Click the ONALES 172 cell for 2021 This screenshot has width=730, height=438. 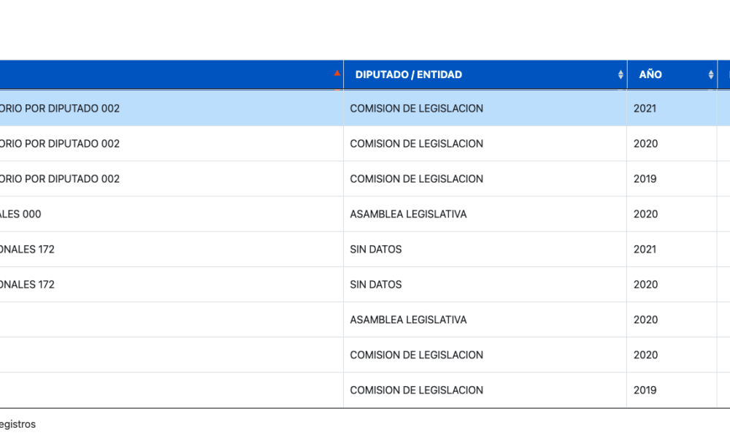(172, 249)
